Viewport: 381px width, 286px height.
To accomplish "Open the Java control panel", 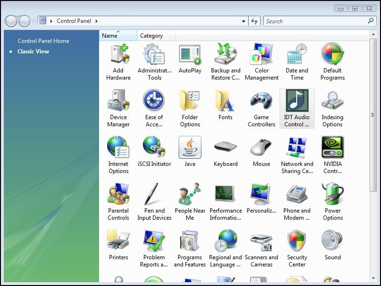I will coord(190,152).
